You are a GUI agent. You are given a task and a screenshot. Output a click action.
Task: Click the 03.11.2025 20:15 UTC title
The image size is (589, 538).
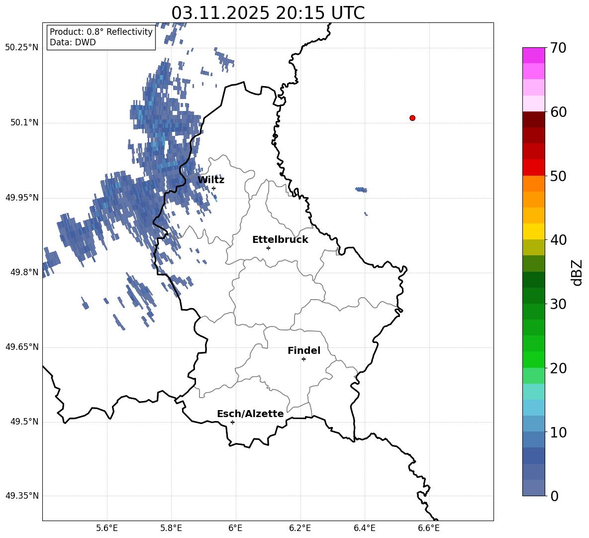(268, 13)
